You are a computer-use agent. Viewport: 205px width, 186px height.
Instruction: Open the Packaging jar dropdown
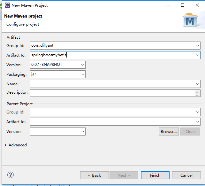coord(83,74)
